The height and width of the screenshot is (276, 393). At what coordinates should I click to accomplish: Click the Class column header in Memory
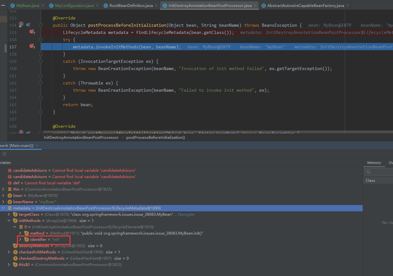coord(370,181)
